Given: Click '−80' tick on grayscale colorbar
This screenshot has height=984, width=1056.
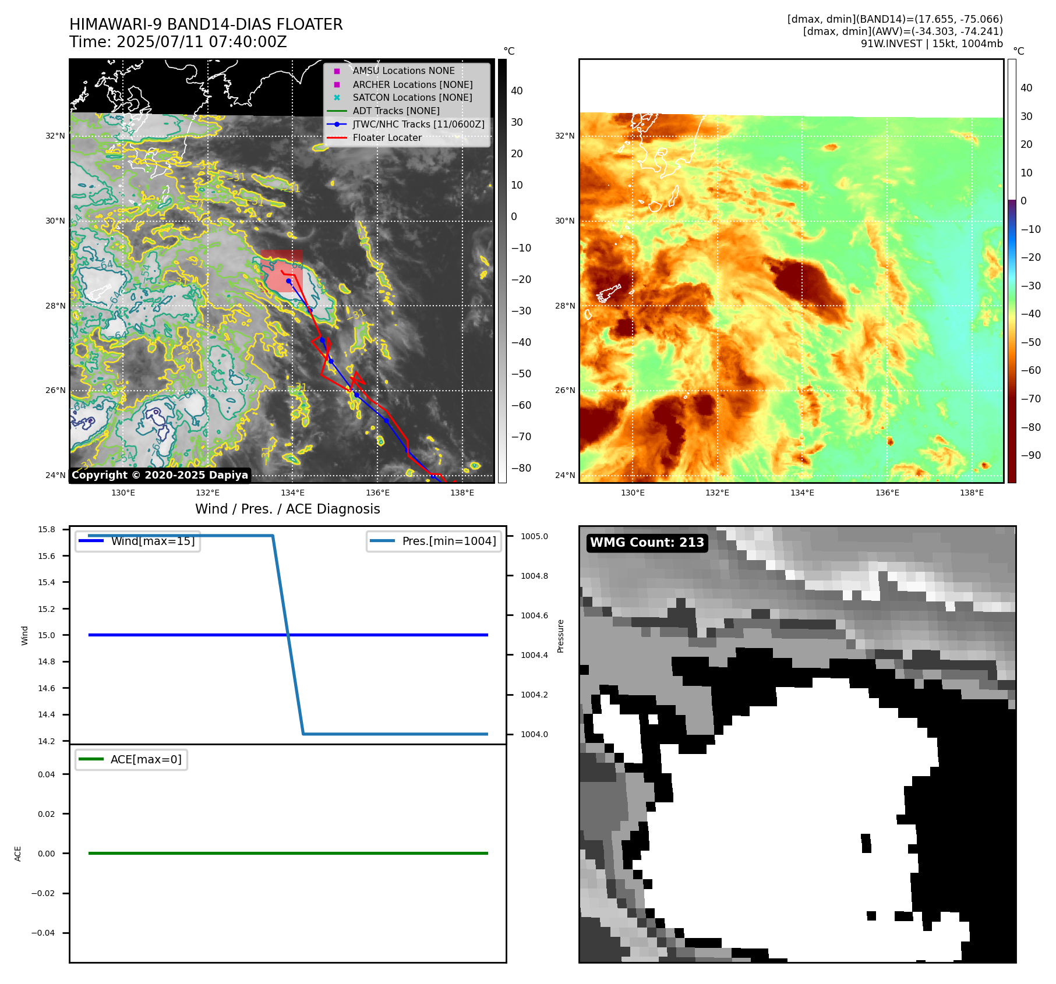Looking at the screenshot, I should pos(521,468).
